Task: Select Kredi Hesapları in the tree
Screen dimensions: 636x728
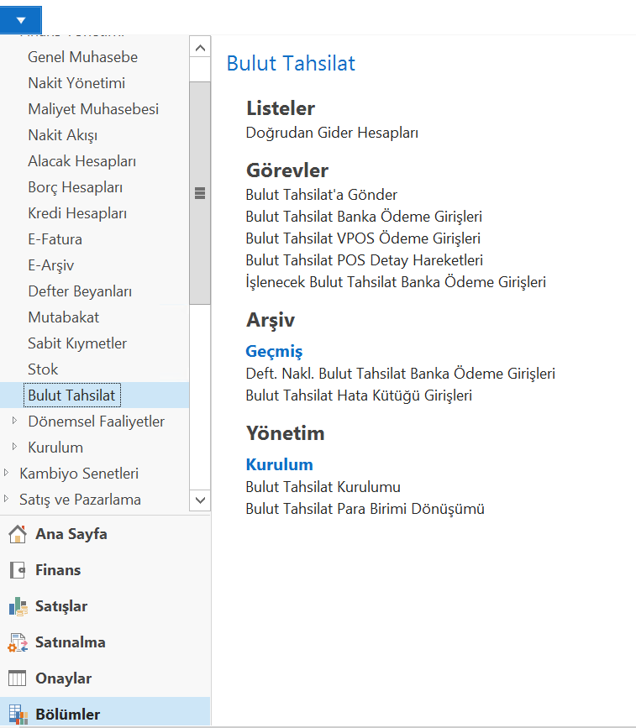Action: click(x=77, y=213)
